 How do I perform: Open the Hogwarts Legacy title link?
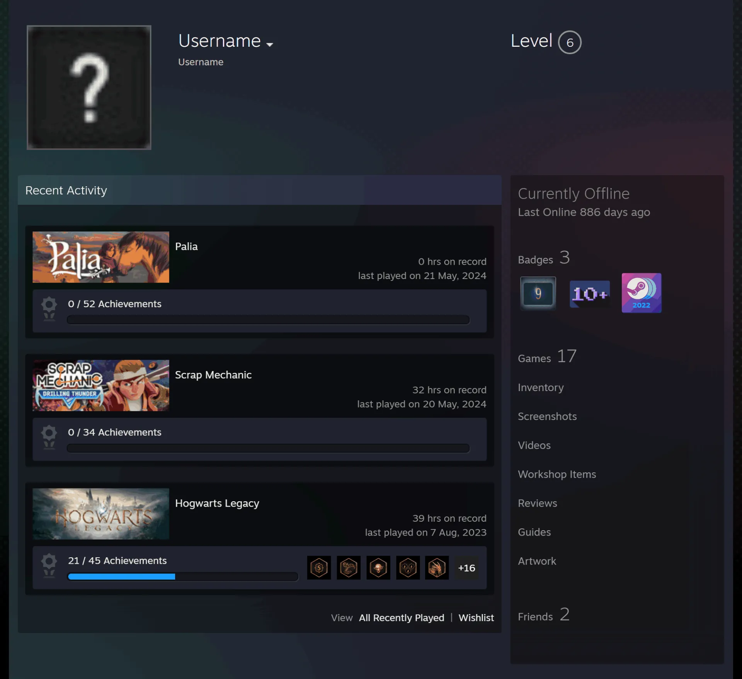(217, 503)
